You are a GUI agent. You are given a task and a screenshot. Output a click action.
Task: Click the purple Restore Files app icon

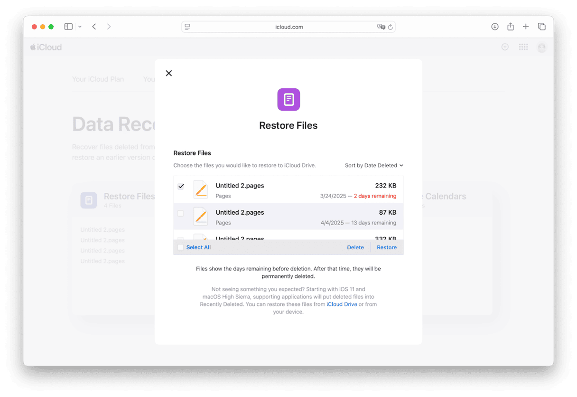point(288,99)
